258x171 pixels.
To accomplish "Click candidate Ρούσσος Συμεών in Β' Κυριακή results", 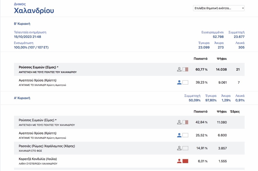I will click(38, 67).
